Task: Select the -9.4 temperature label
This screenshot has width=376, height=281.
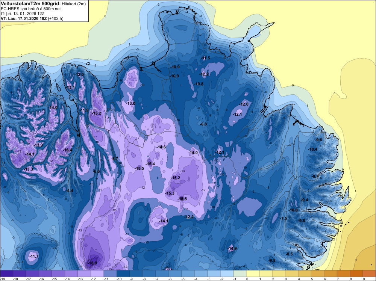Action: tap(305, 200)
